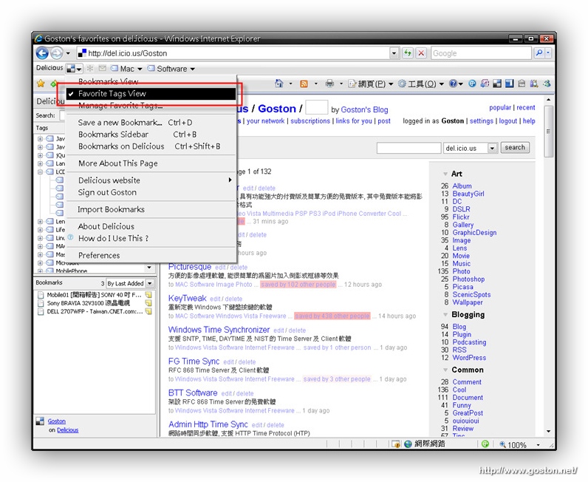Click the Home icon in command bar
Screen dimensions: 588x482
pos(278,84)
